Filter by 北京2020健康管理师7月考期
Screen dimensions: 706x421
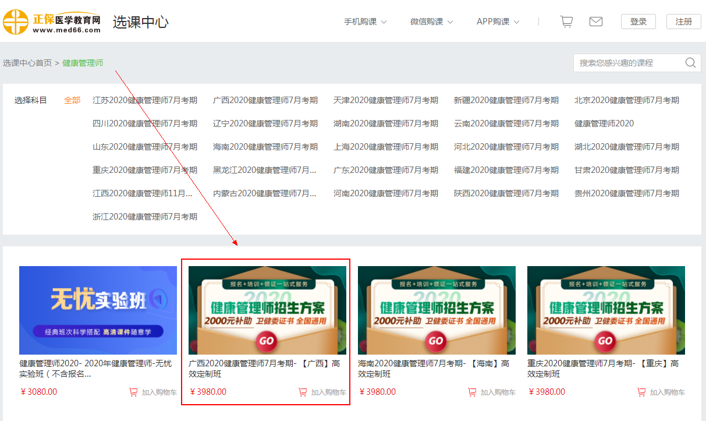[x=626, y=100]
